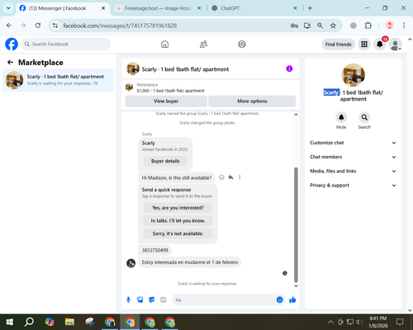Choose a sticker icon in composer
Screen dimensions: 413x330
pos(151,299)
